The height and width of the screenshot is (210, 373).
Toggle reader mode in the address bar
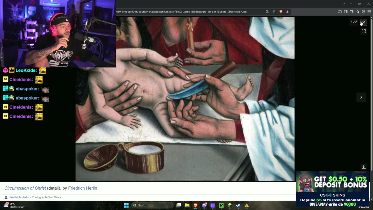pos(274,12)
